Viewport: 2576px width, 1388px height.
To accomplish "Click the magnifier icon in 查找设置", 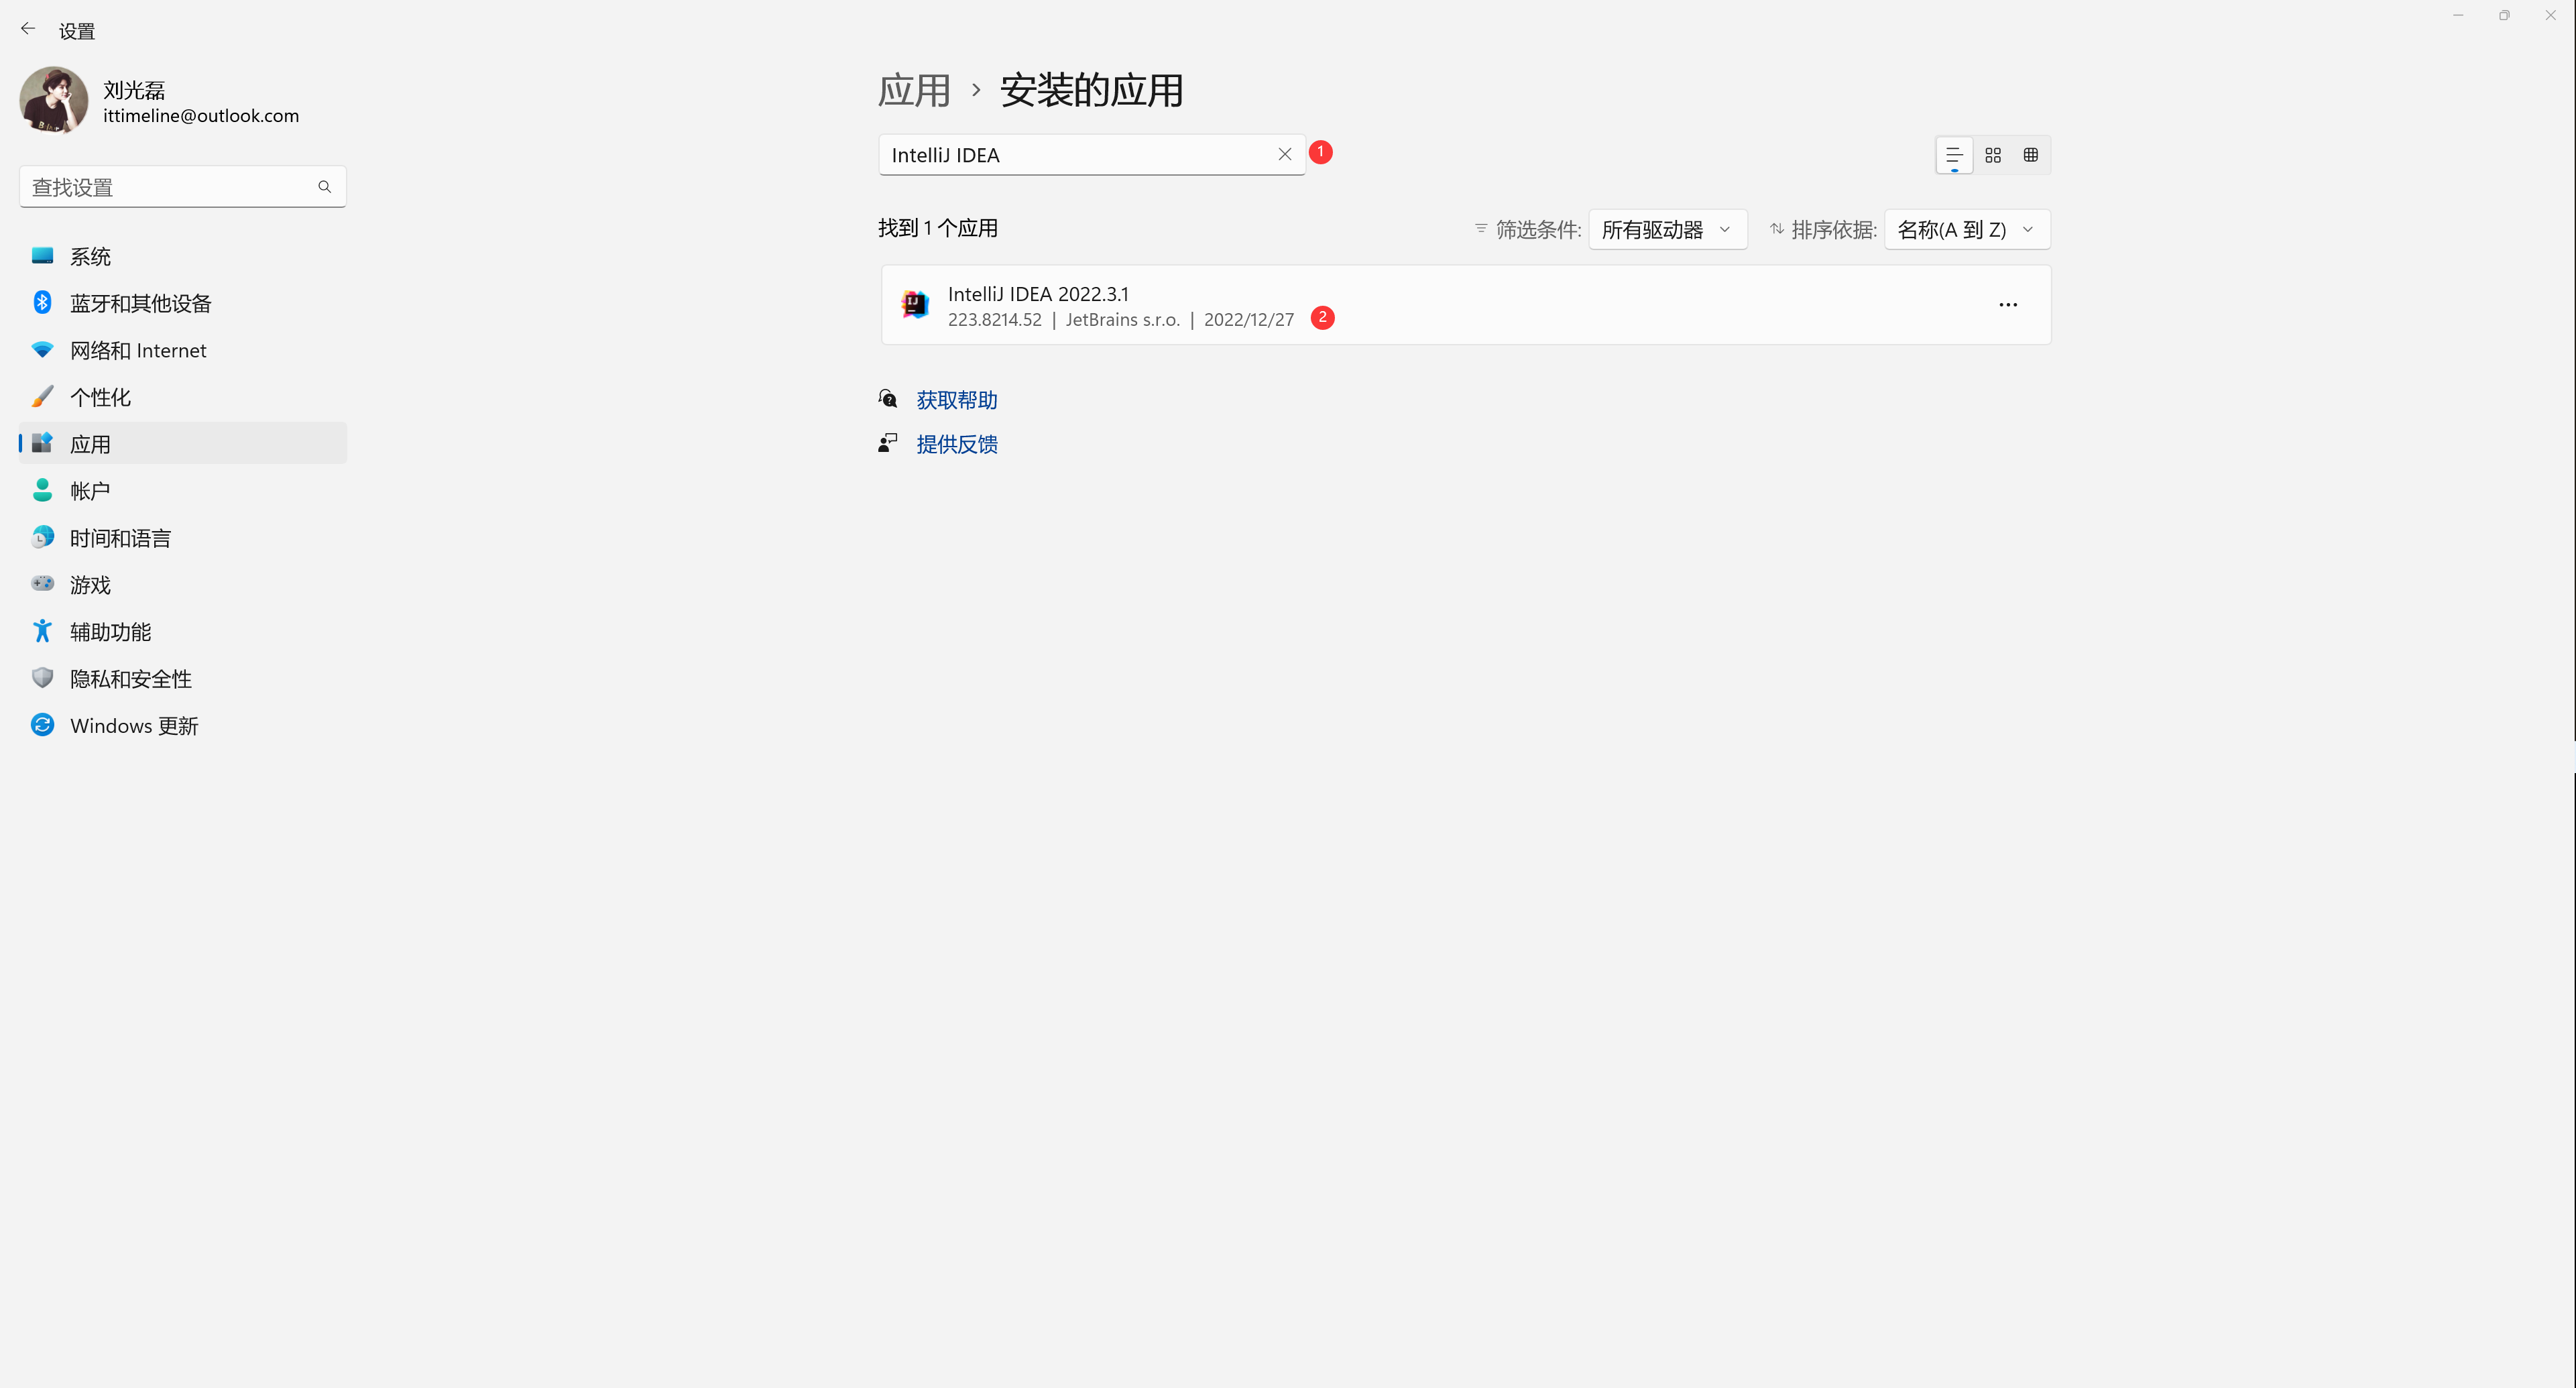I will (324, 187).
